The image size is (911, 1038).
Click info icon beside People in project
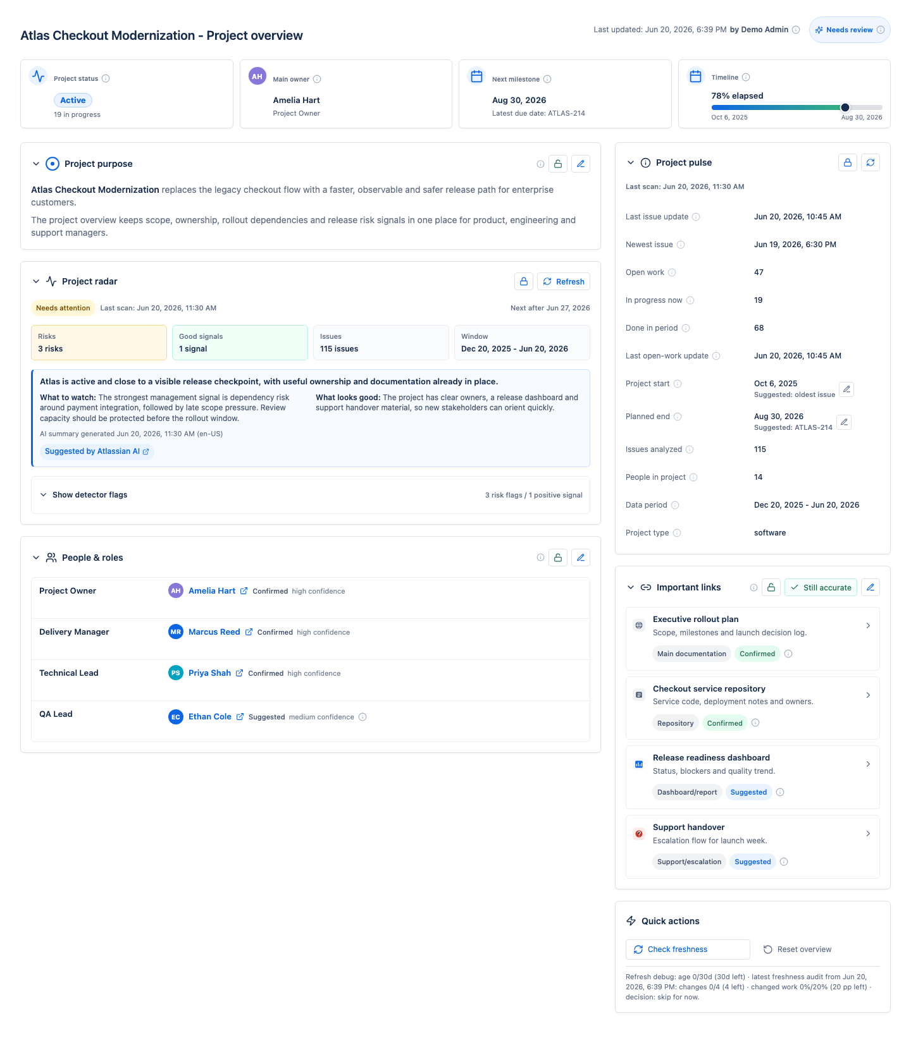[693, 477]
